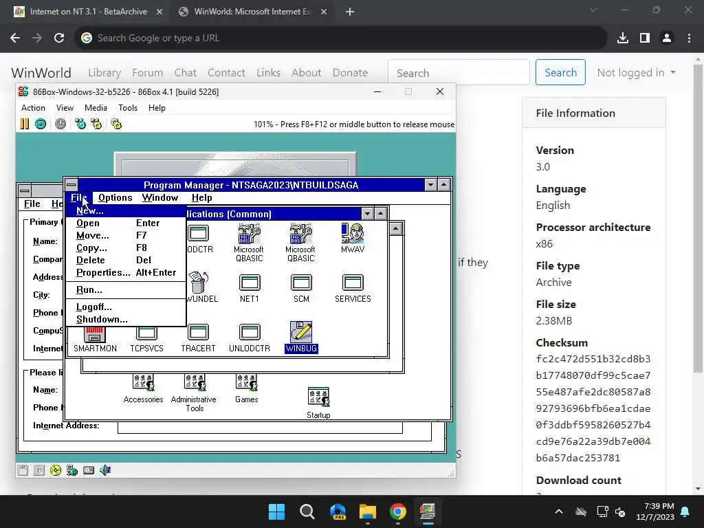Image resolution: width=704 pixels, height=528 pixels.
Task: Show hidden system tray icons chevron
Action: 559,511
